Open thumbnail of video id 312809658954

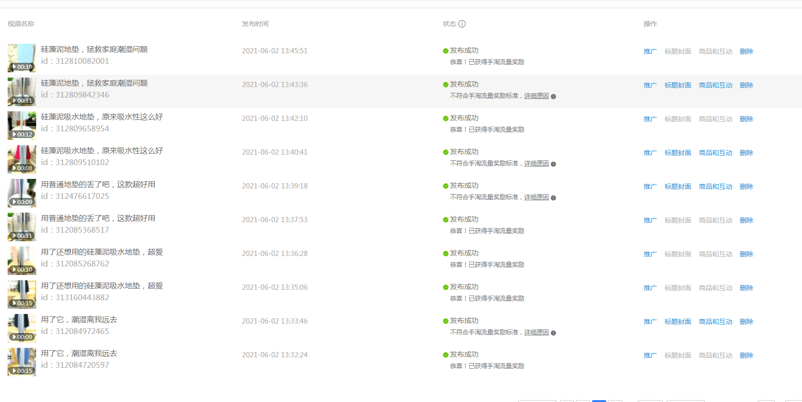[22, 126]
